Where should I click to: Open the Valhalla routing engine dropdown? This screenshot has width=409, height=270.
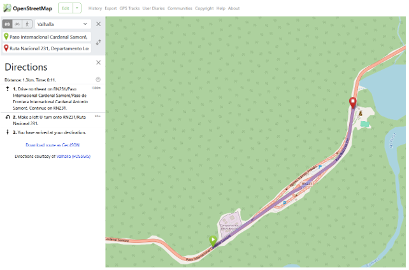(x=63, y=24)
